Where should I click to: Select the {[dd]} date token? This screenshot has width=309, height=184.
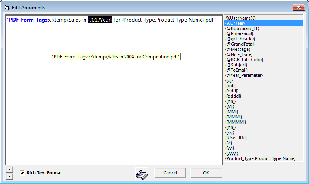tap(264, 86)
